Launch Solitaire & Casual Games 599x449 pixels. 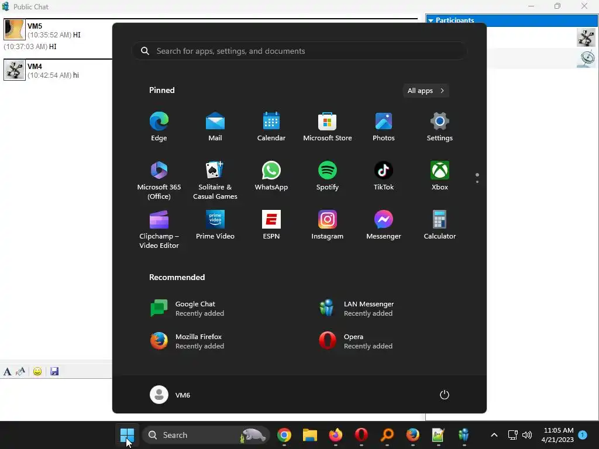pyautogui.click(x=215, y=180)
